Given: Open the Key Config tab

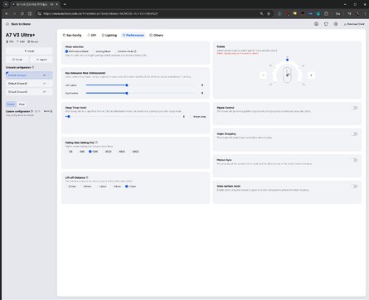Looking at the screenshot, I should coord(72,35).
